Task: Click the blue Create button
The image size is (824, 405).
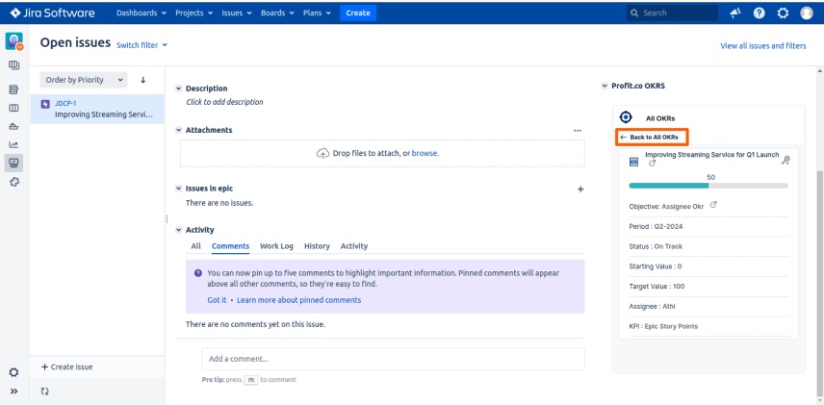Action: point(358,13)
